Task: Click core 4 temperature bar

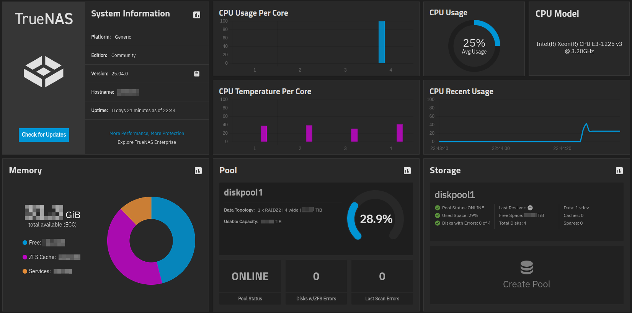Action: point(400,133)
